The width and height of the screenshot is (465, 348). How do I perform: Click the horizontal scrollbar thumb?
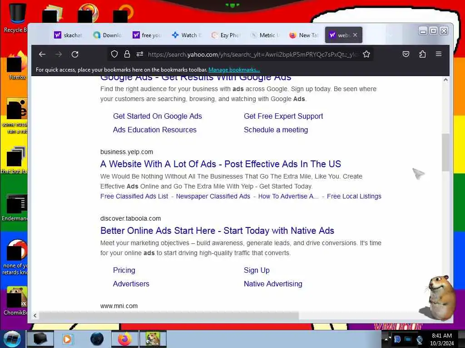coord(169,315)
